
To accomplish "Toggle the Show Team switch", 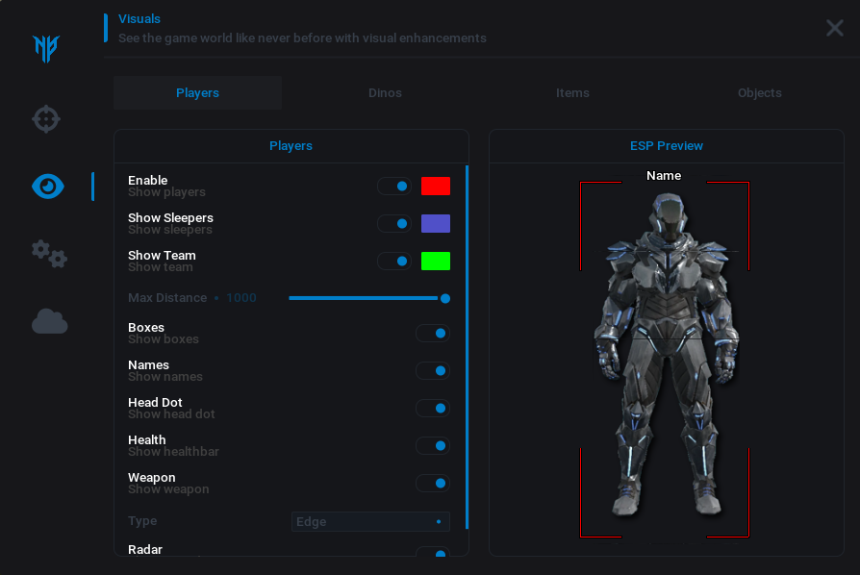I will point(394,261).
